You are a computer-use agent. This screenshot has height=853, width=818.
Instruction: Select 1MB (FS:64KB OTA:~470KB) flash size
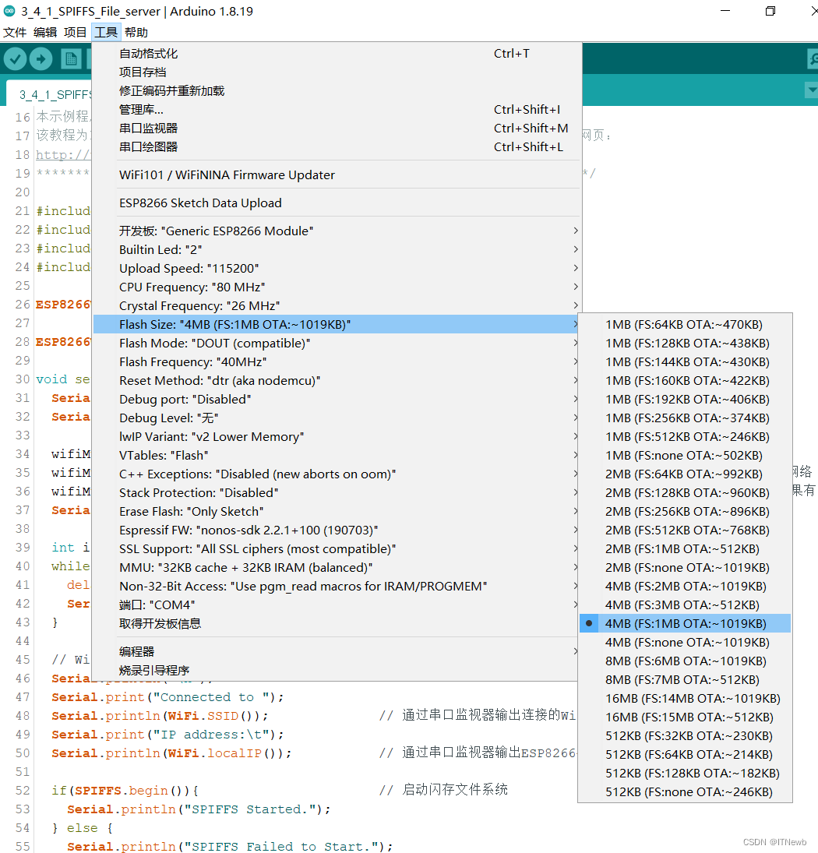[x=686, y=324]
